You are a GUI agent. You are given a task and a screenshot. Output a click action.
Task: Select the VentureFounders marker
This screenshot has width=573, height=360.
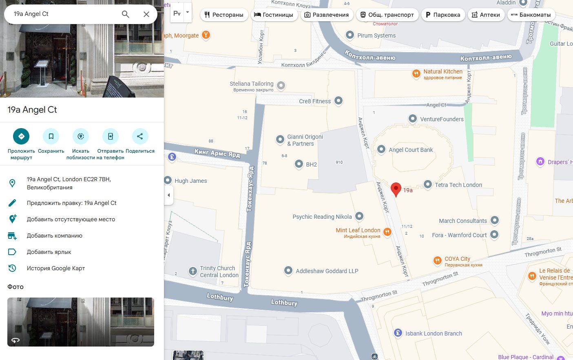click(413, 119)
